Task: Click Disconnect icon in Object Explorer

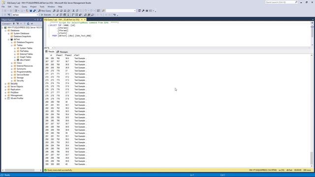Action: click(x=17, y=24)
